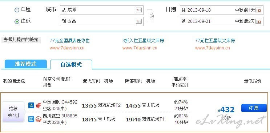270x133 pixels.
Task: Select the 往返 round-trip radio button
Action: coord(17,21)
